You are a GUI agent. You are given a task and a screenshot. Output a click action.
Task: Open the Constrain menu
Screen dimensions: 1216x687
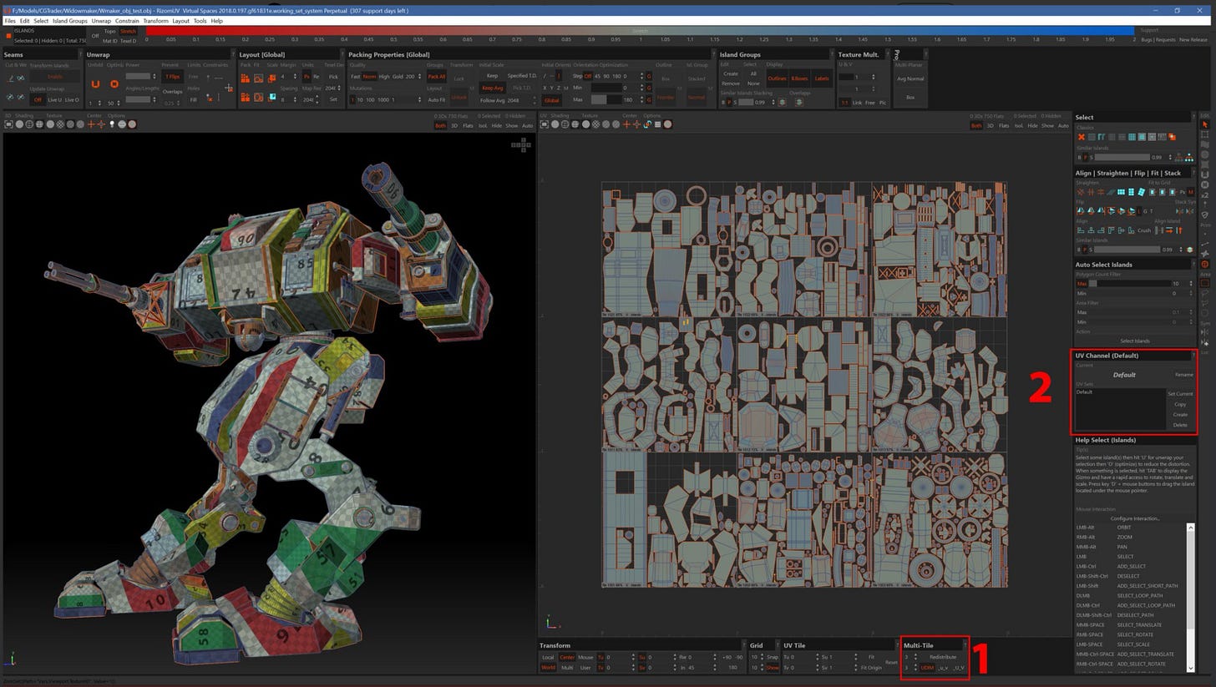127,21
